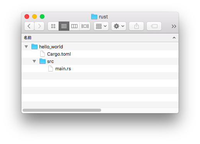Switch to icon grid view

53,26
